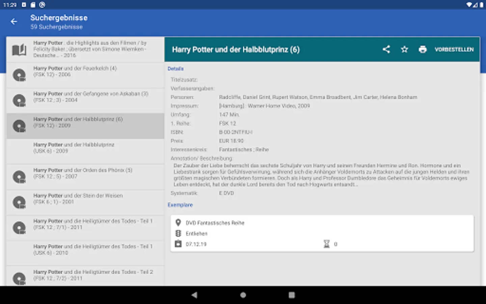Open the book icon of the Highlights result

click(19, 50)
